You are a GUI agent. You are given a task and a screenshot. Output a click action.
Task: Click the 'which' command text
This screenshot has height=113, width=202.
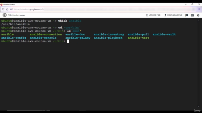coord(62,21)
